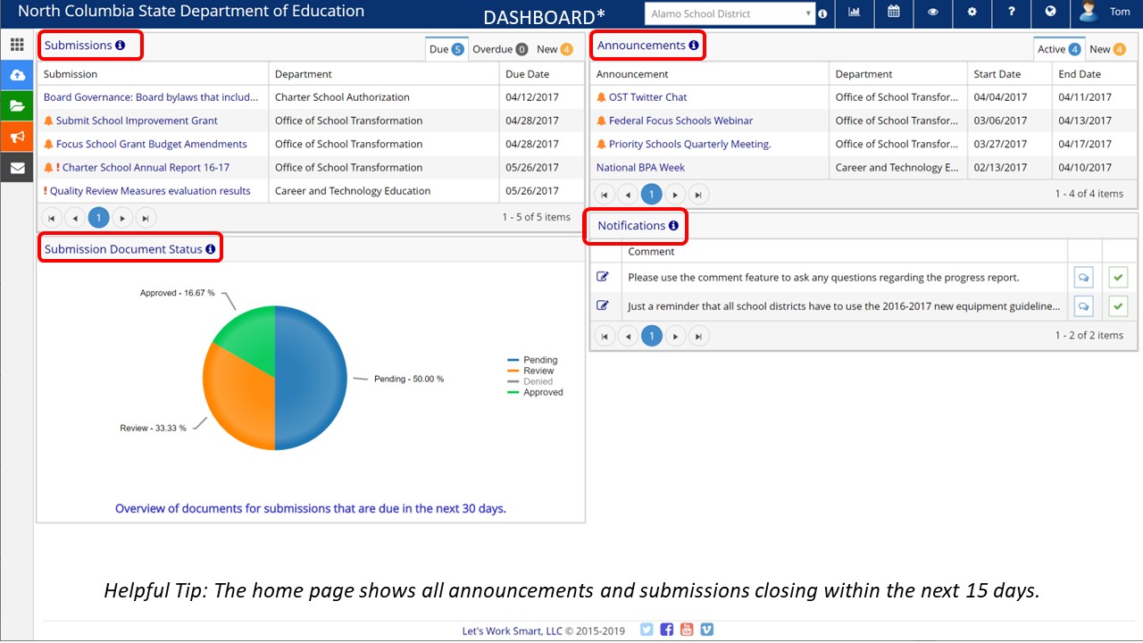Open the OST Twitter Chat announcement
This screenshot has width=1143, height=643.
647,97
